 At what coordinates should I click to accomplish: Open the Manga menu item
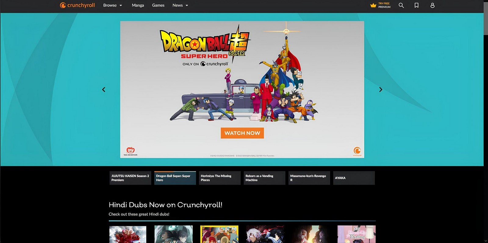coord(138,5)
